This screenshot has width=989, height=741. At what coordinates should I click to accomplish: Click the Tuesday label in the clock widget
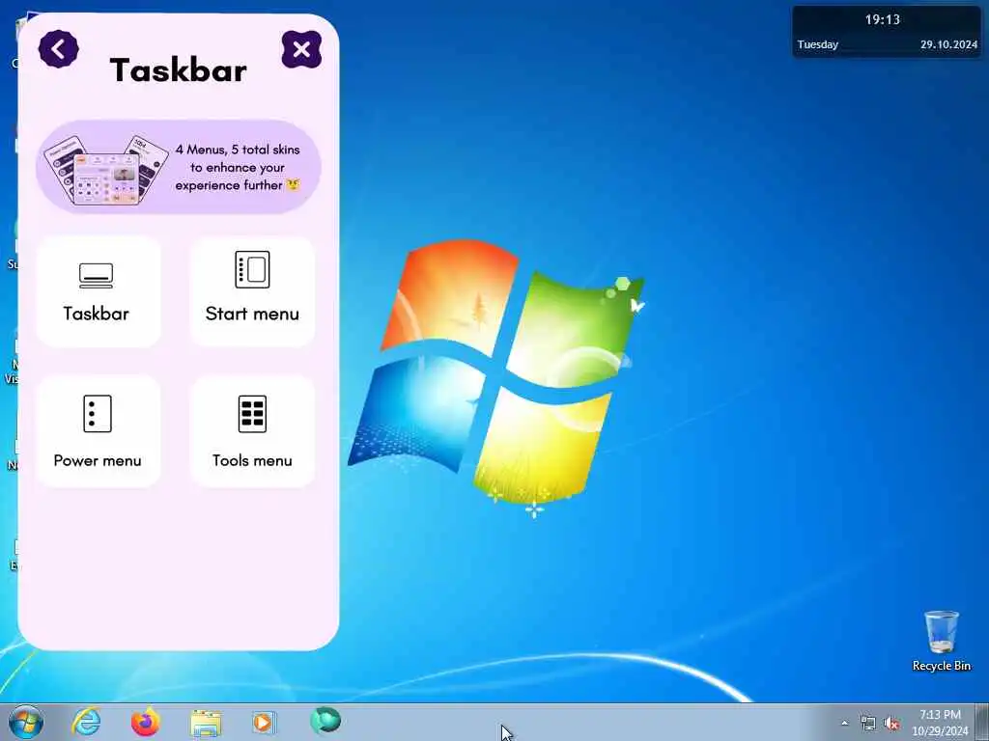point(817,44)
